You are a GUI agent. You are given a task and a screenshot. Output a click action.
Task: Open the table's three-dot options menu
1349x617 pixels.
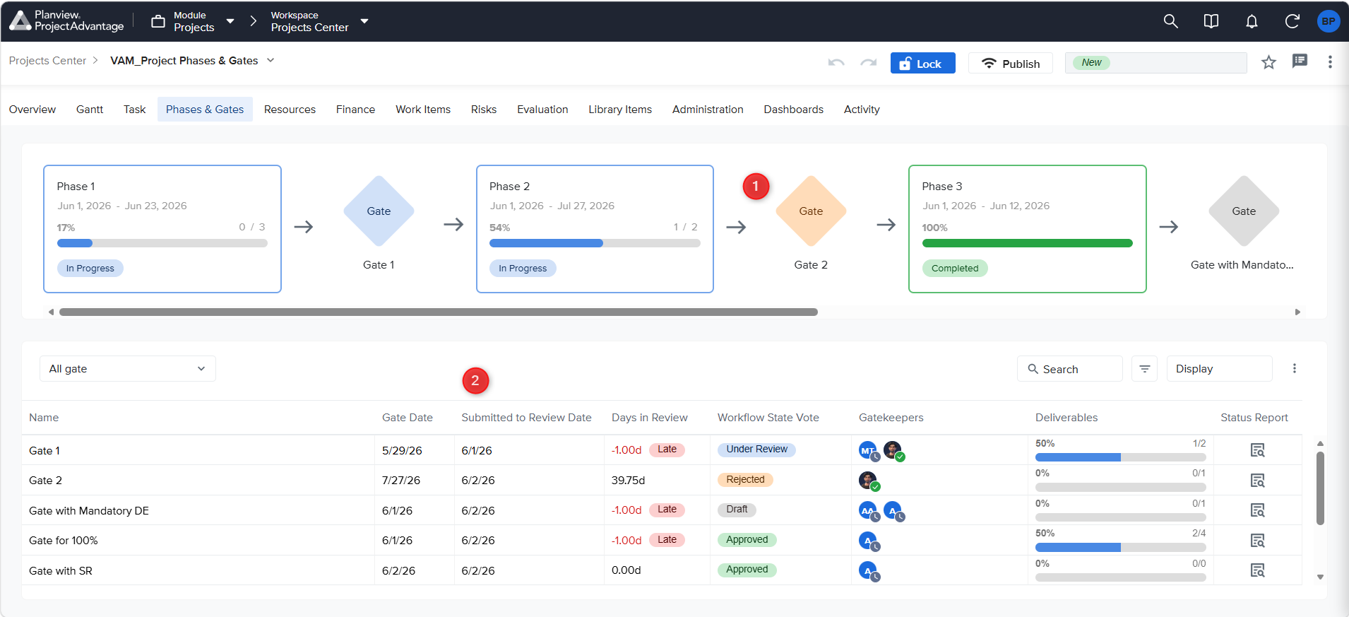[1294, 368]
